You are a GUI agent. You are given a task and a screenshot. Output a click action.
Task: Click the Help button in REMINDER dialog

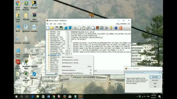point(155,87)
